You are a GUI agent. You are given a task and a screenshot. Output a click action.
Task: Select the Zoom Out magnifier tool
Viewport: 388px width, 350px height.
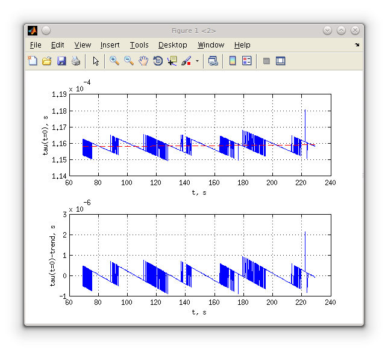pos(129,61)
